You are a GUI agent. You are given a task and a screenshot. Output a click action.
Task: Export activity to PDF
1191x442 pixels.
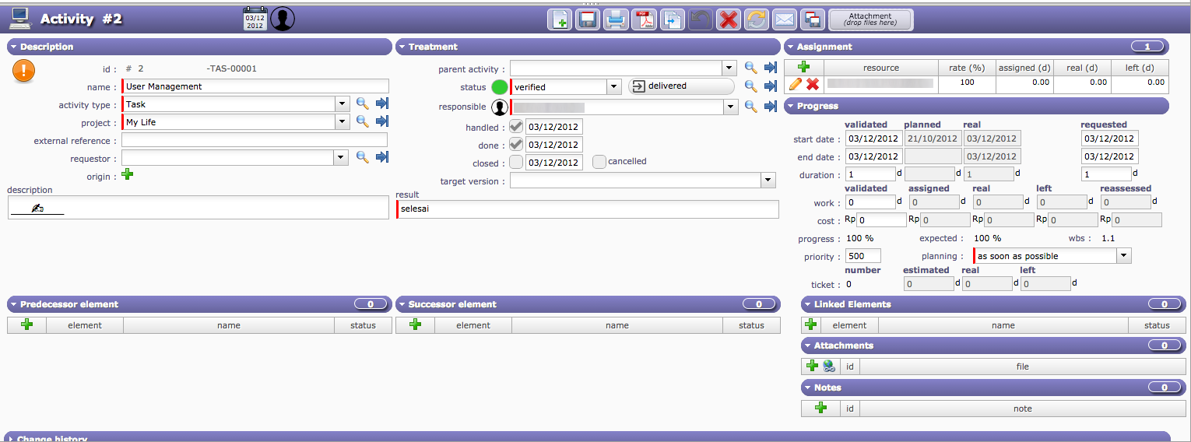coord(644,19)
